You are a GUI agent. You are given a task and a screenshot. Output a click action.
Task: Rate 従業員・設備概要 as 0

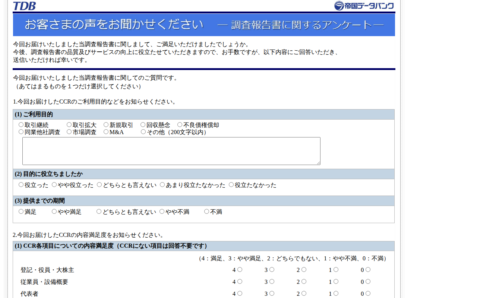tap(368, 281)
